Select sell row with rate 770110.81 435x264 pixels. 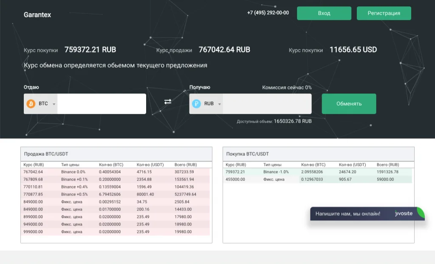click(116, 187)
